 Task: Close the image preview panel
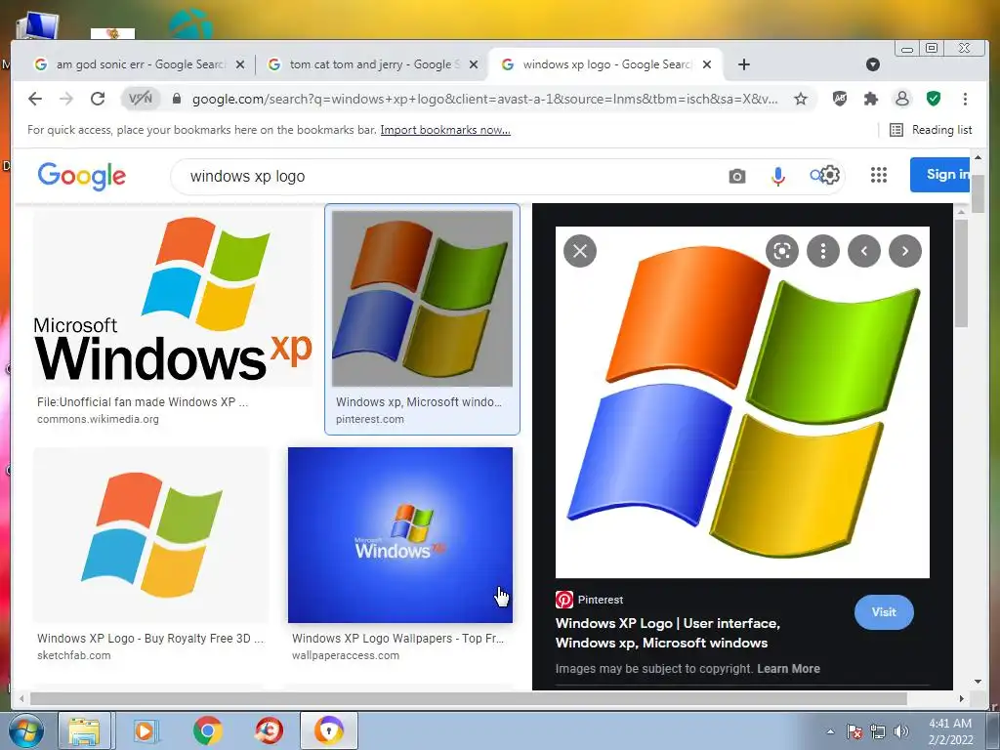click(x=580, y=251)
